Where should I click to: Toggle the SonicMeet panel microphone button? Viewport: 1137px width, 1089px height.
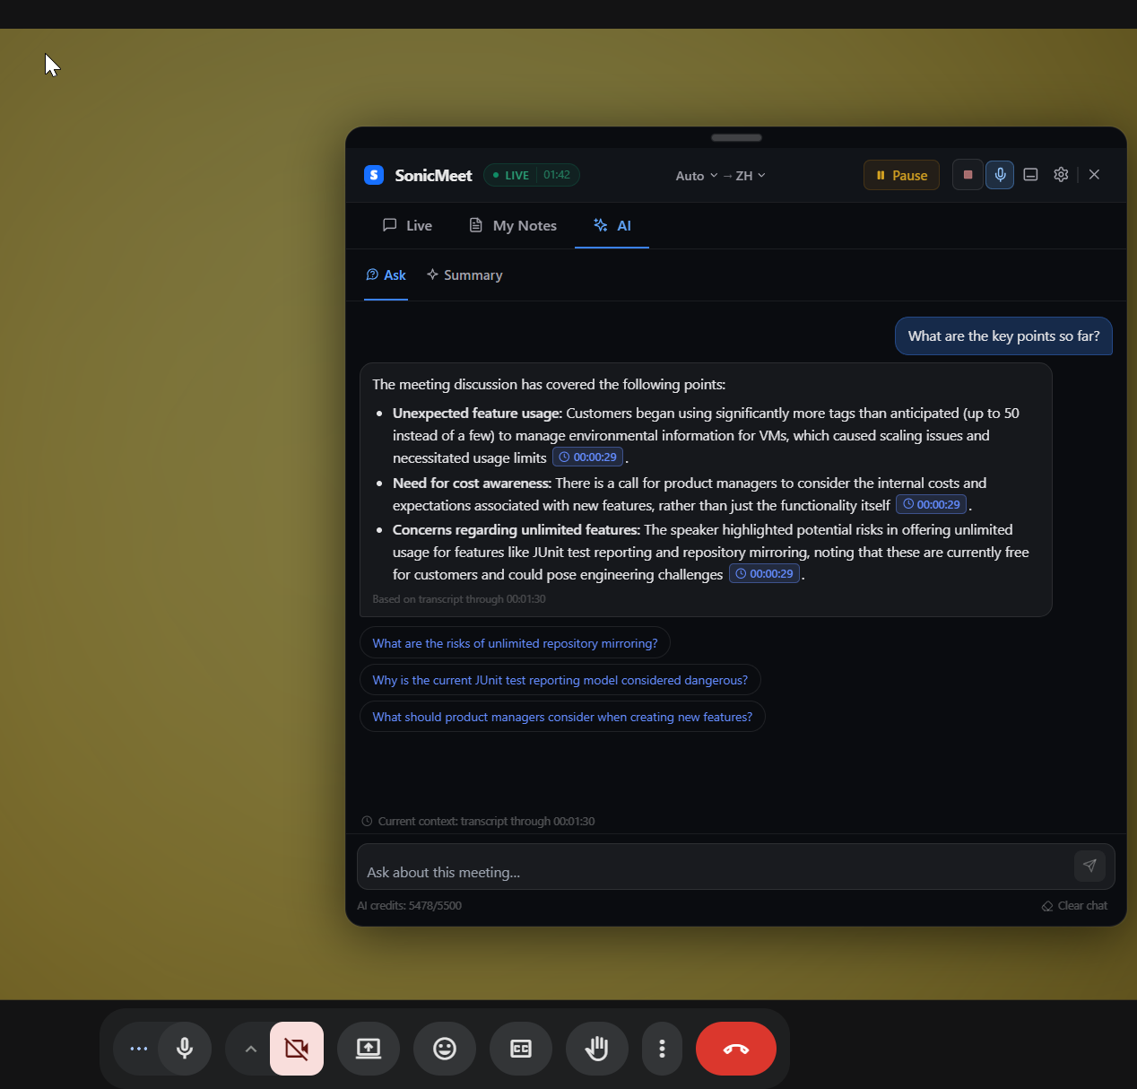(1000, 175)
